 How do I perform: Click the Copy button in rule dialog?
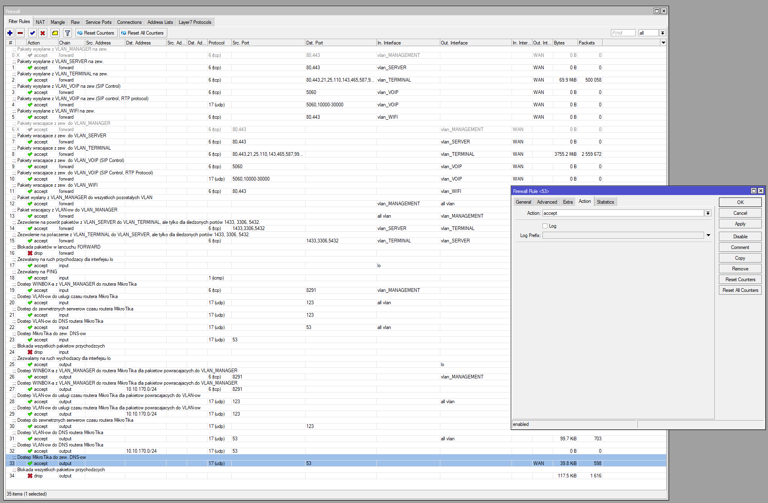[740, 258]
